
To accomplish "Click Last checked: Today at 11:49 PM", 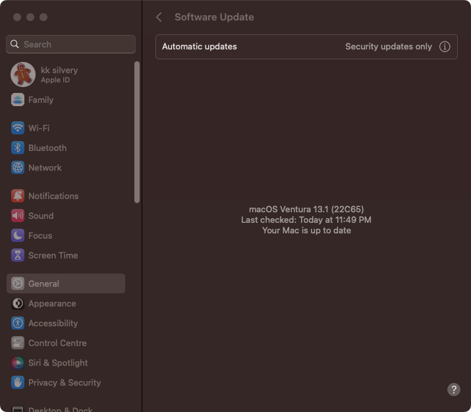I will (306, 220).
